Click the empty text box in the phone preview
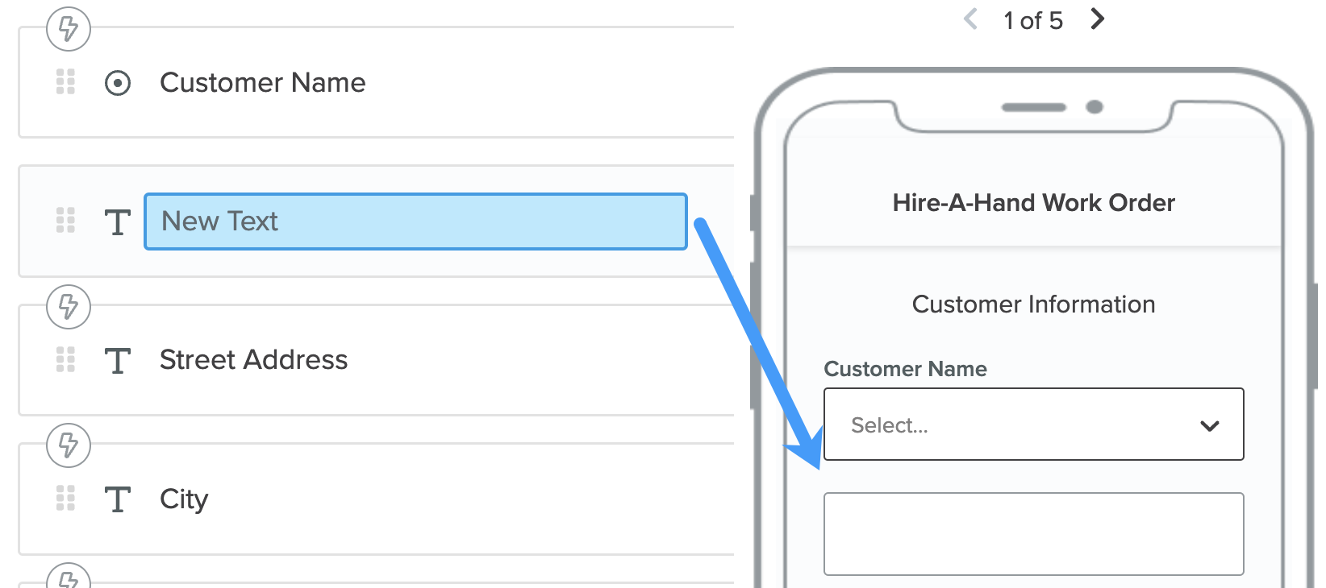Image resolution: width=1326 pixels, height=588 pixels. (1033, 534)
